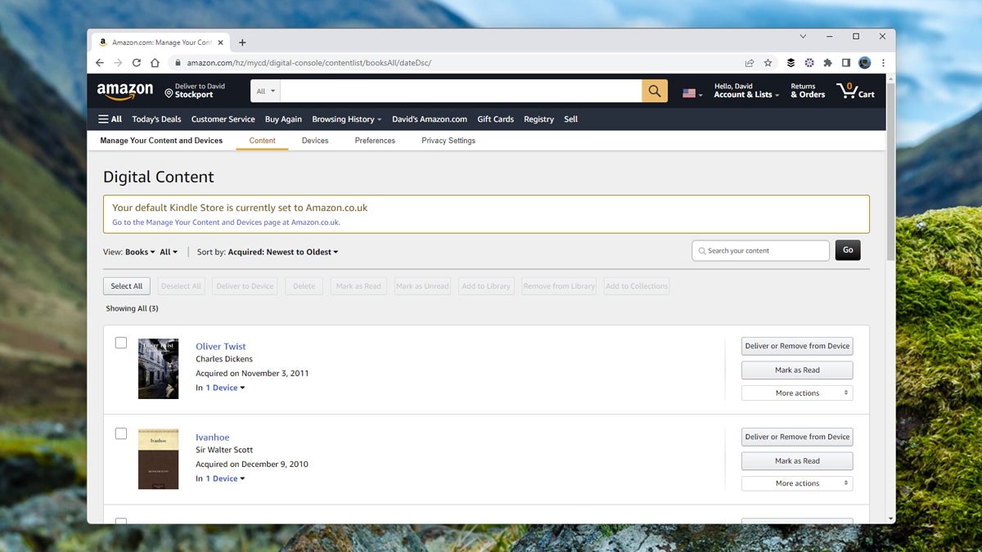Tick the checkbox for the third book

tap(120, 523)
